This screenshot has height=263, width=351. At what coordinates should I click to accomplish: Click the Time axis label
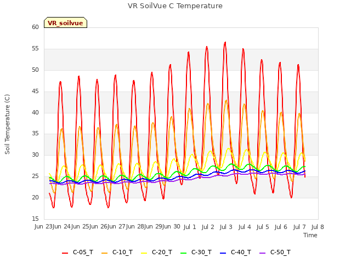coord(310,235)
